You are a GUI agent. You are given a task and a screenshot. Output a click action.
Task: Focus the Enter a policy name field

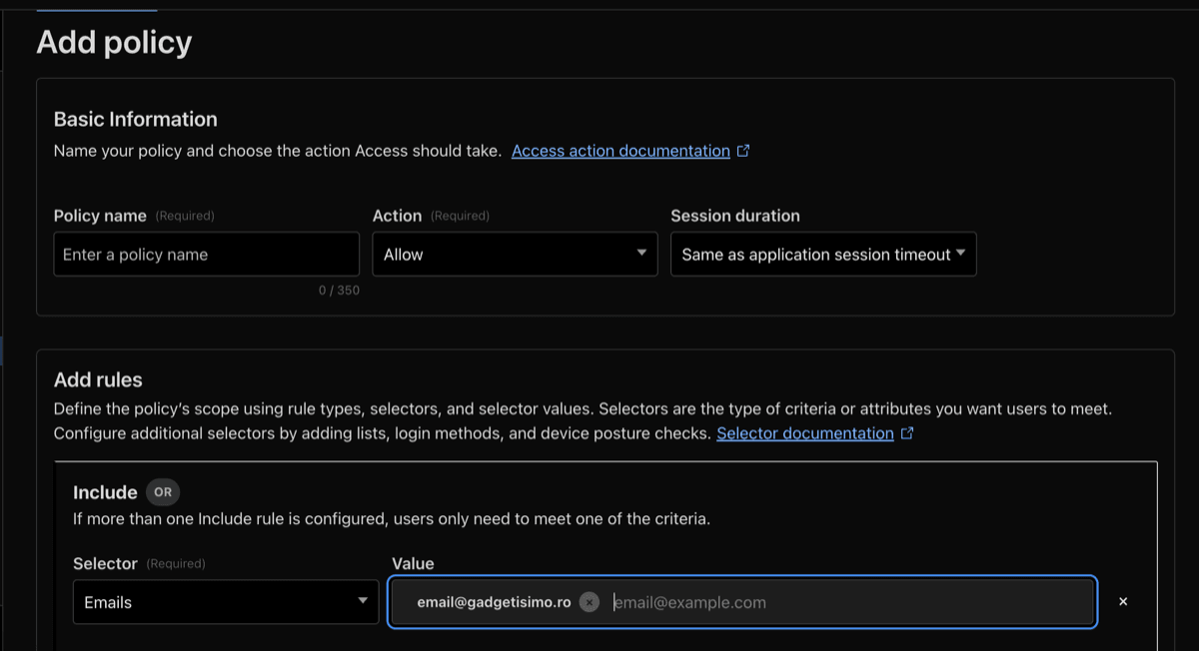click(207, 255)
